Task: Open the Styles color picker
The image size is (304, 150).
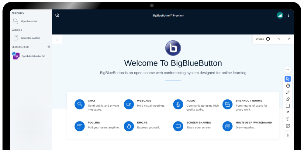Action: click(268, 39)
